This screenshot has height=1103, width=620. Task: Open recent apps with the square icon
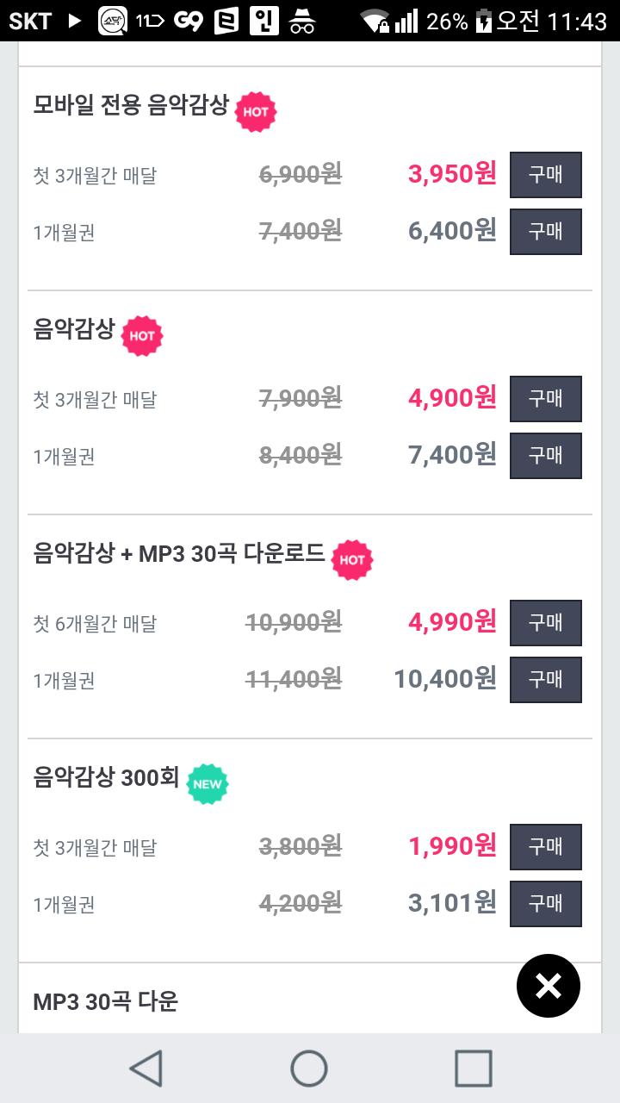[473, 1069]
